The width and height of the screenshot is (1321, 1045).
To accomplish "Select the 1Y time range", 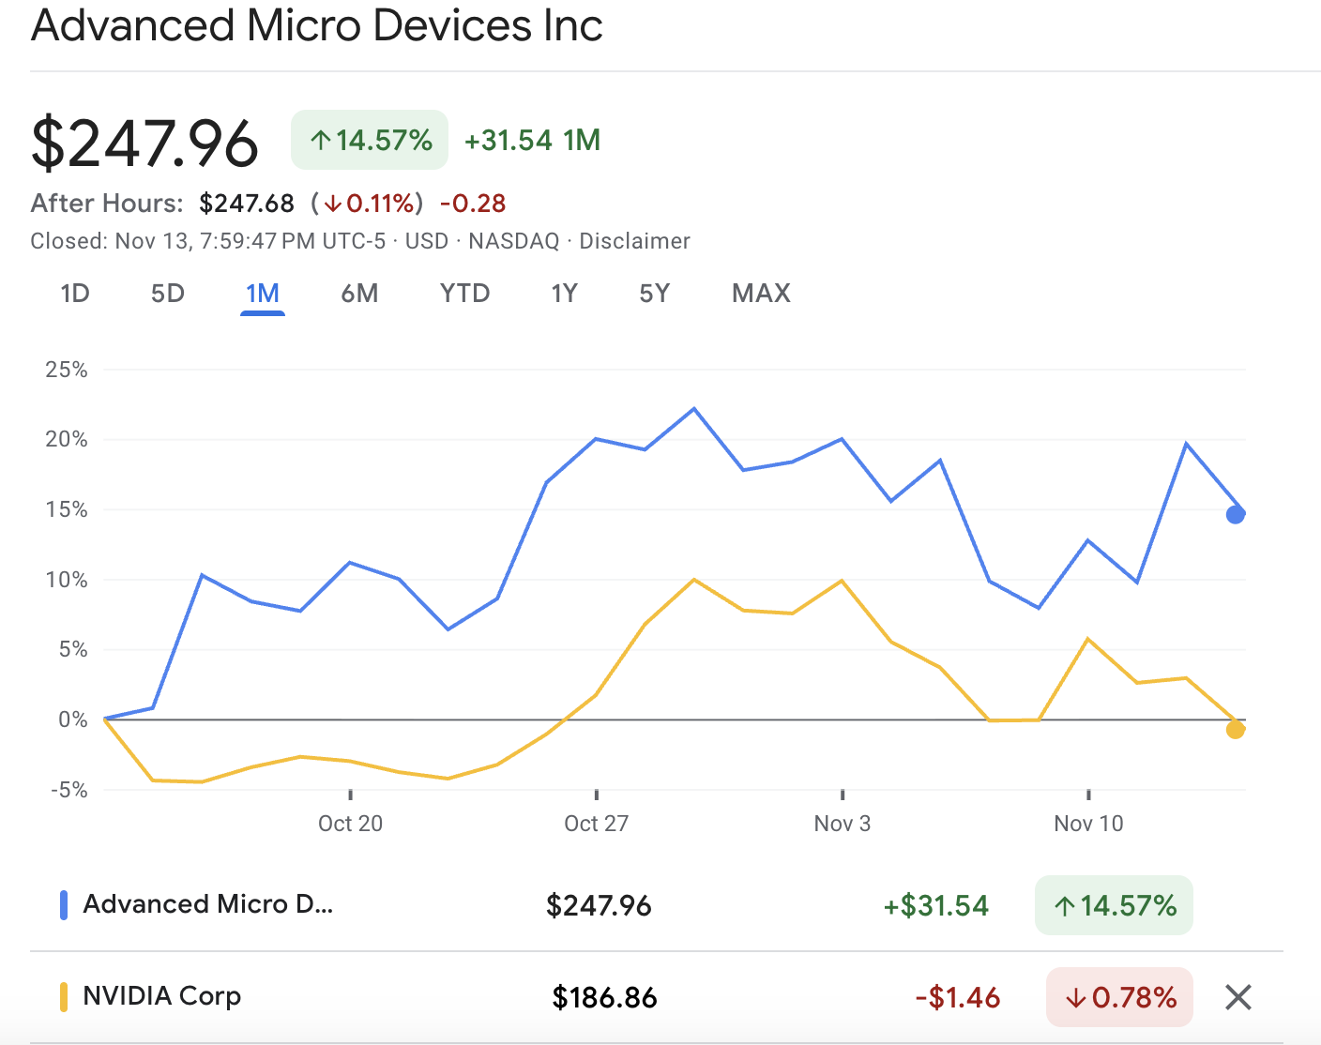I will point(564,293).
